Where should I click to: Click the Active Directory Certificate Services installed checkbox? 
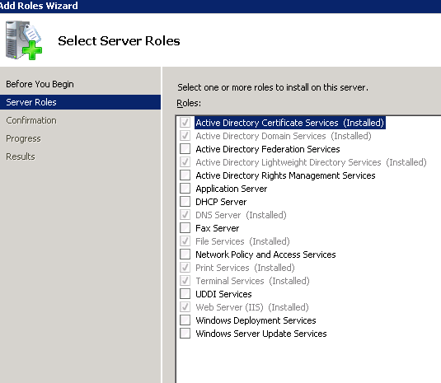point(185,123)
